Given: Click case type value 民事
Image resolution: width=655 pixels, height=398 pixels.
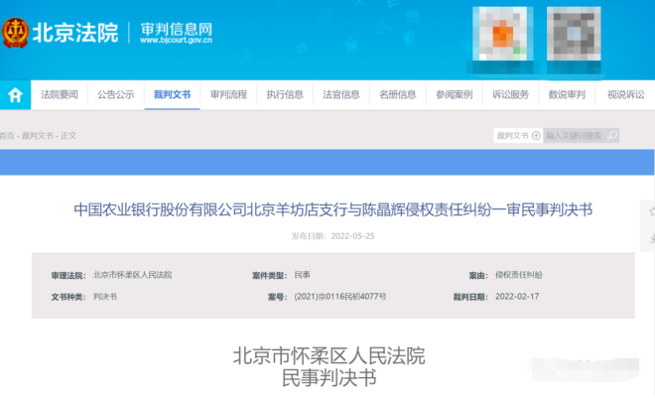Looking at the screenshot, I should 302,275.
